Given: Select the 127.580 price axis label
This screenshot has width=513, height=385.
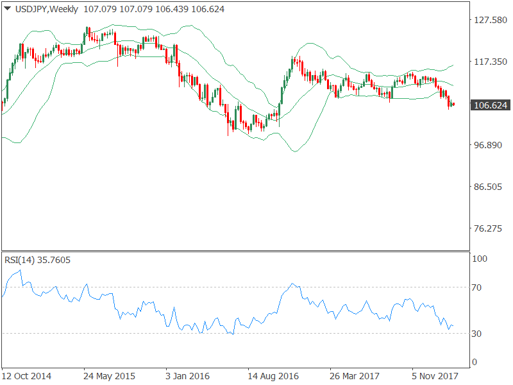Looking at the screenshot, I should click(491, 20).
